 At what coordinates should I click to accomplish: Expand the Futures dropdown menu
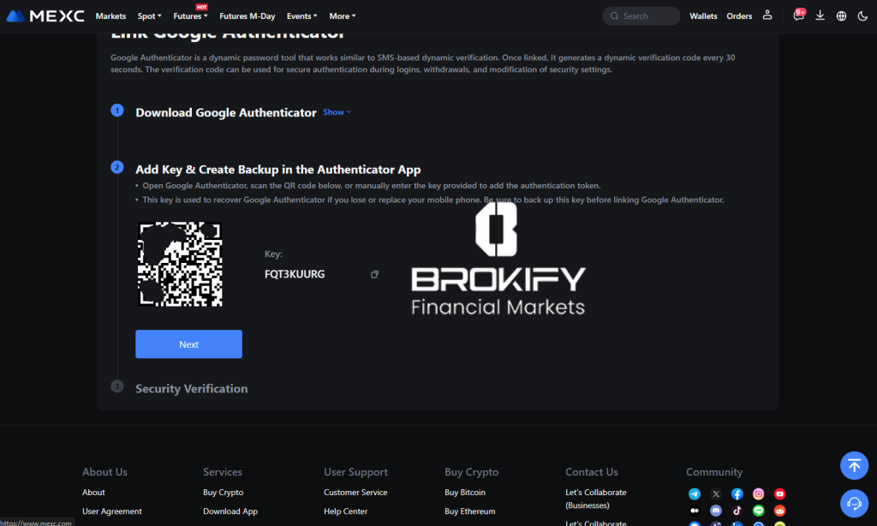pyautogui.click(x=190, y=16)
